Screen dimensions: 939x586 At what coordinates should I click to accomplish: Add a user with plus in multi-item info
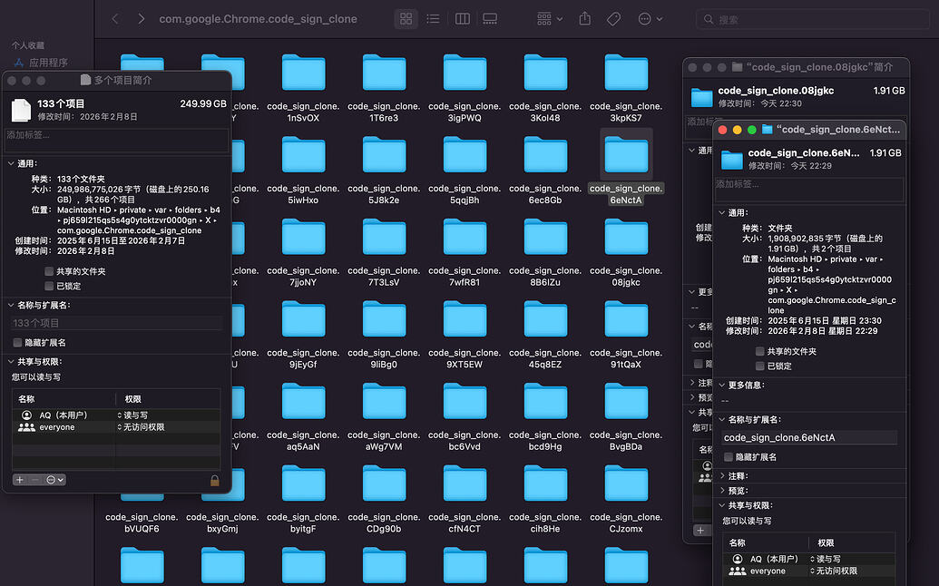[20, 480]
